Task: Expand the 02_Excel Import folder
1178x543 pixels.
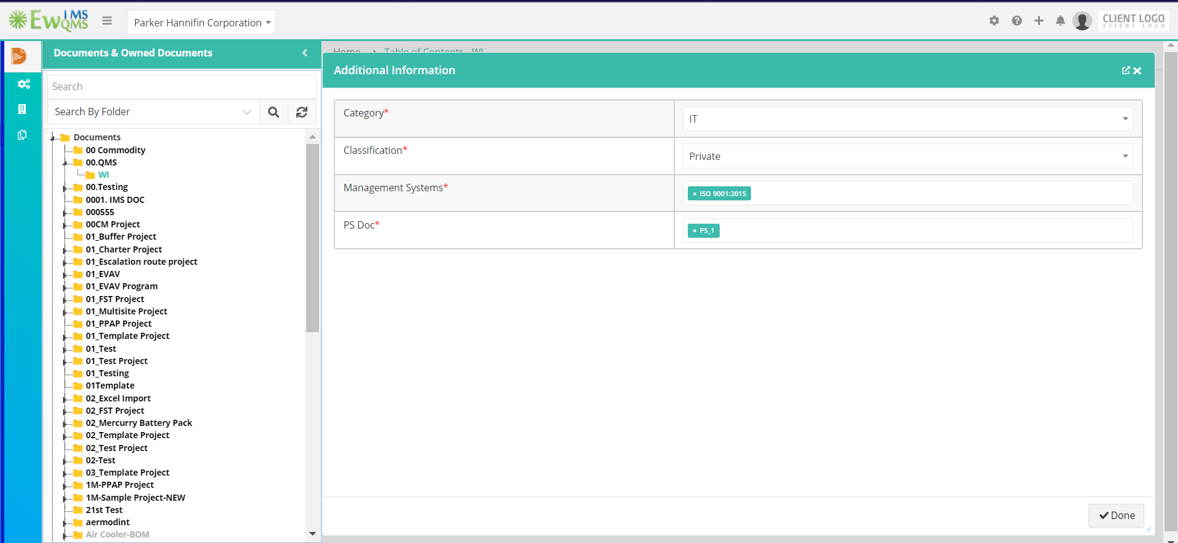Action: click(x=65, y=399)
